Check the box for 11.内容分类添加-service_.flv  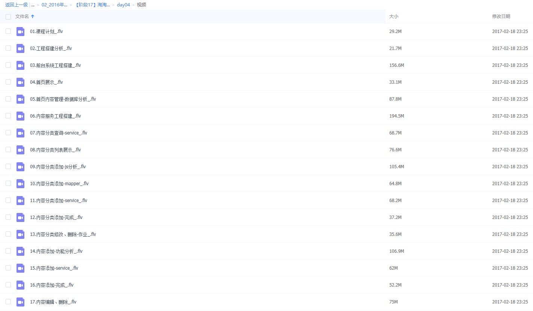[x=8, y=200]
